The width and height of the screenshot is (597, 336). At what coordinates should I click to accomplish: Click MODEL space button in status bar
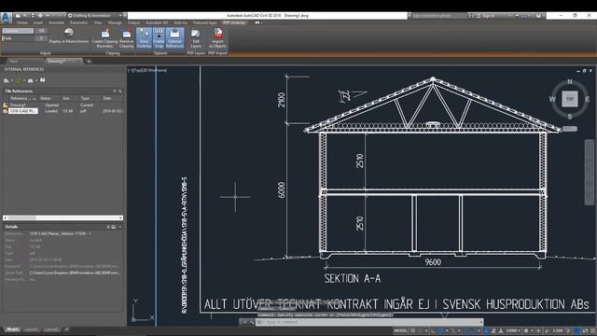(x=400, y=330)
